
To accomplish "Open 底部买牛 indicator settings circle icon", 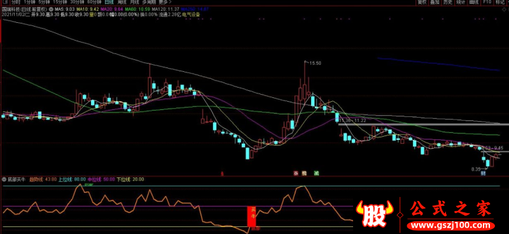I will tap(4, 179).
